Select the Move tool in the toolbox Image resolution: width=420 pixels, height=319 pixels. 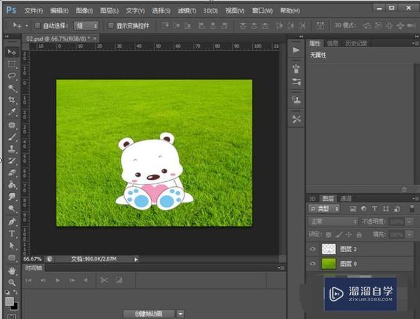point(11,51)
